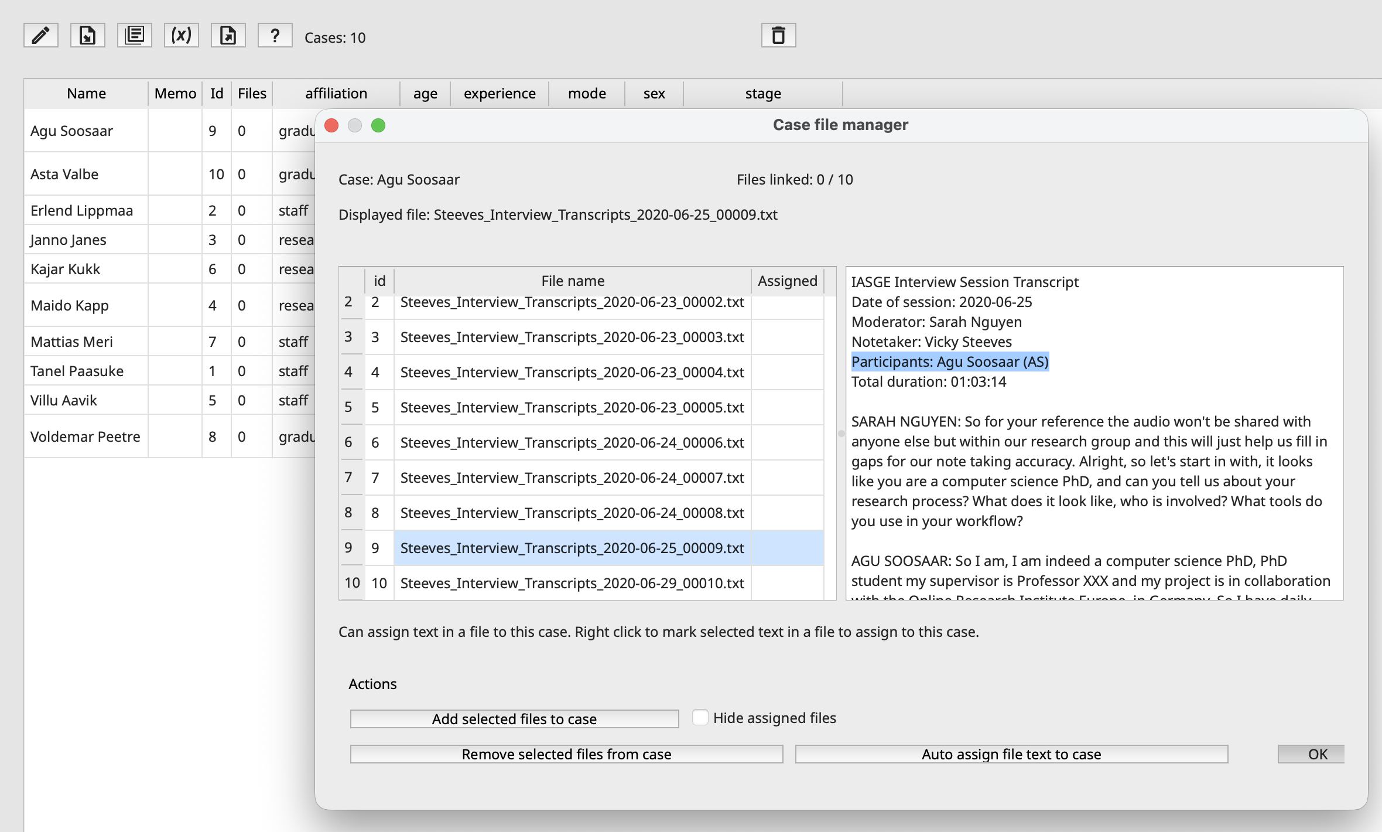Select file Steeves_Interview_Transcripts_2020-06-24_00008.txt
Screen dimensions: 1382x832
572,513
